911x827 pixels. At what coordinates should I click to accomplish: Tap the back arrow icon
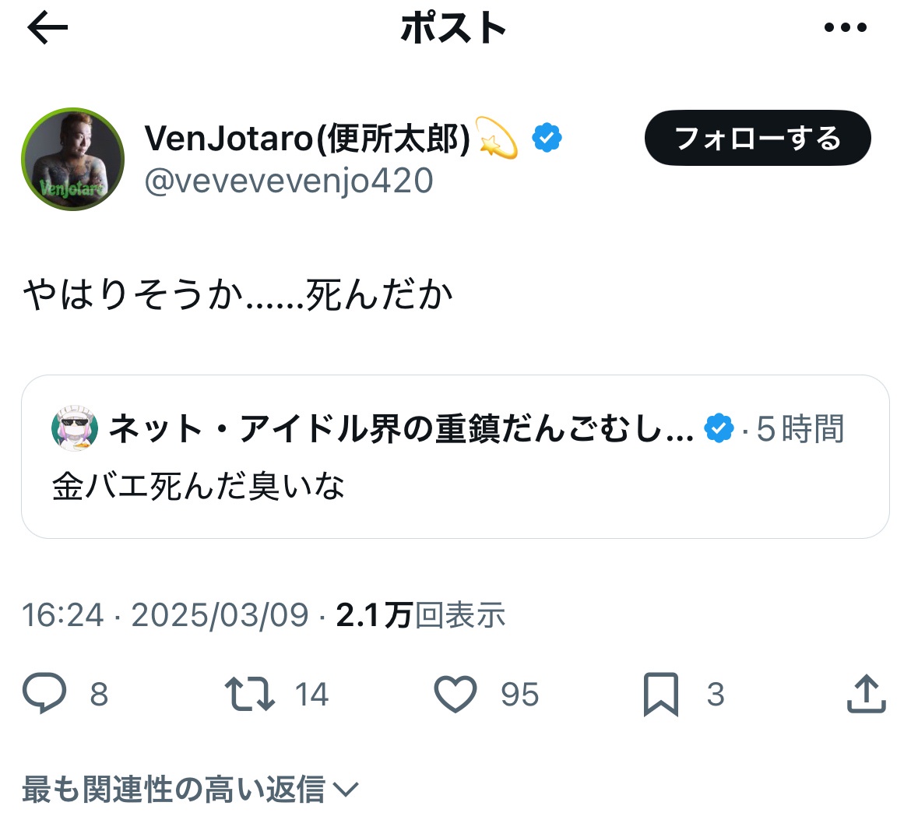click(47, 29)
